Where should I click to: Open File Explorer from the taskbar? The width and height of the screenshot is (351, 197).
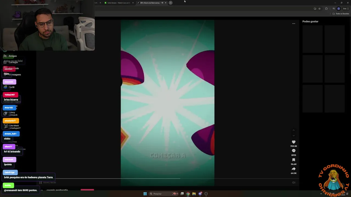[194, 194]
